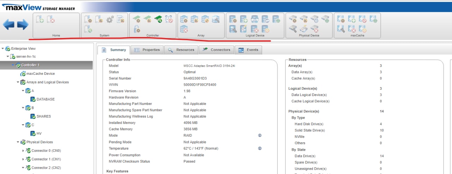Click the card with gear icon in Controller group
The width and height of the screenshot is (452, 174).
pyautogui.click(x=137, y=19)
